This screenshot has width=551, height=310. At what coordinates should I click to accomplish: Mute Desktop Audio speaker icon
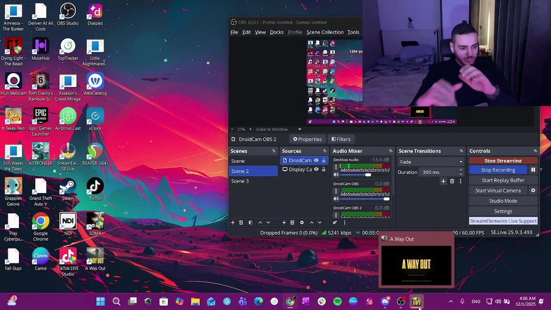(336, 175)
